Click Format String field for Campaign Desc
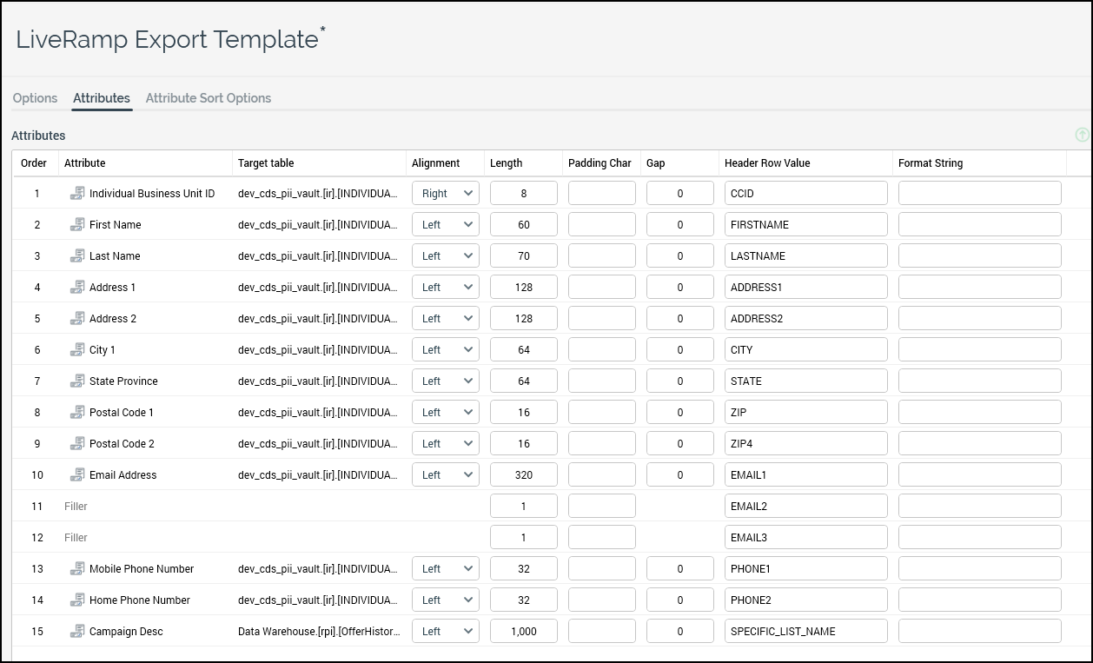Image resolution: width=1093 pixels, height=663 pixels. click(979, 631)
